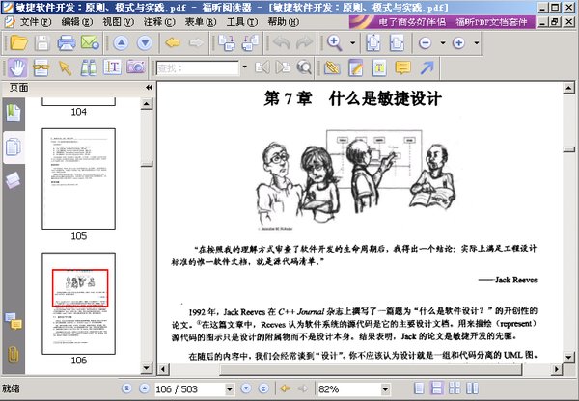
Task: Jump to last page in status bar
Action: tap(263, 388)
